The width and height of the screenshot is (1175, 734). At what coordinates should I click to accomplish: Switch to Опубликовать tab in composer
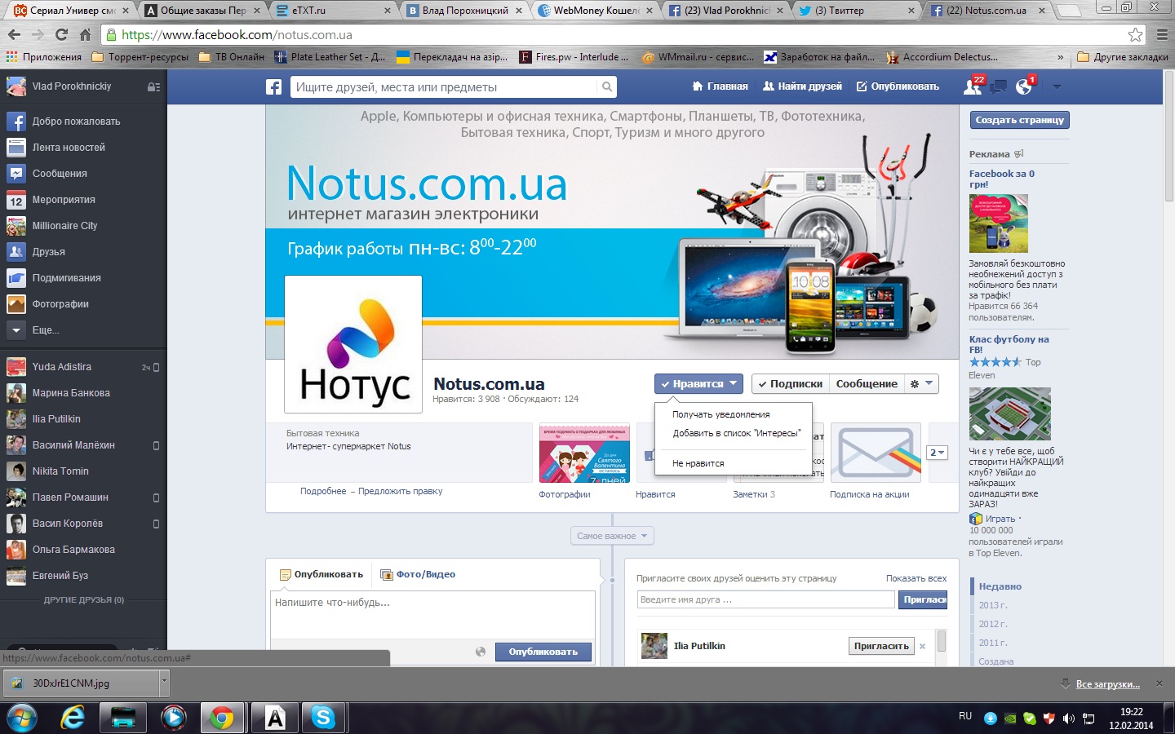tap(321, 574)
